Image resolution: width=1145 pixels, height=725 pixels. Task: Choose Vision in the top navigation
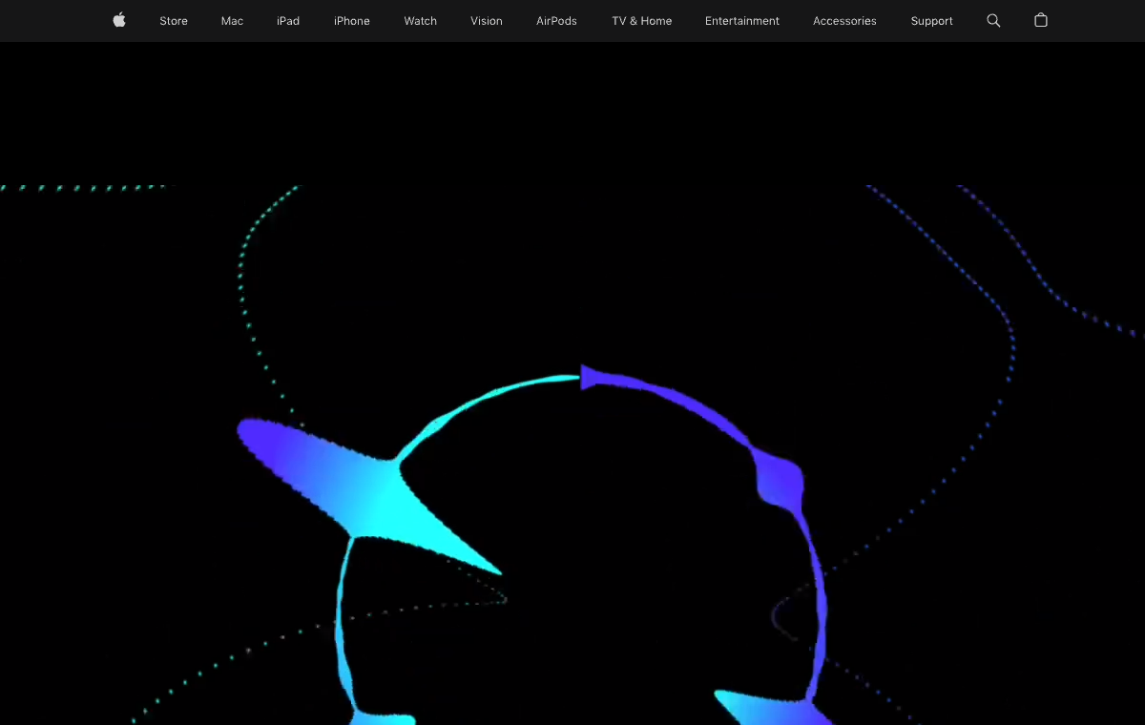487,21
